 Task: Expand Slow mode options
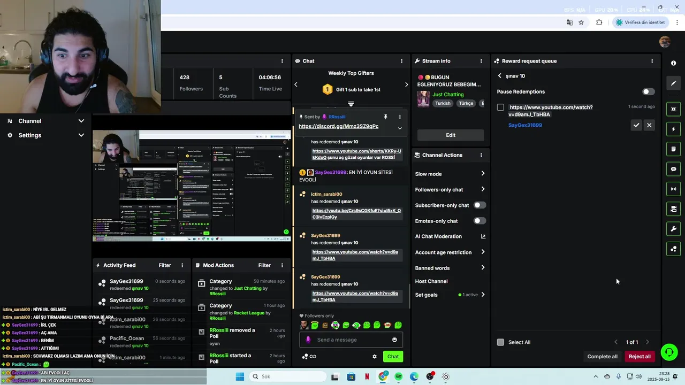click(x=483, y=174)
